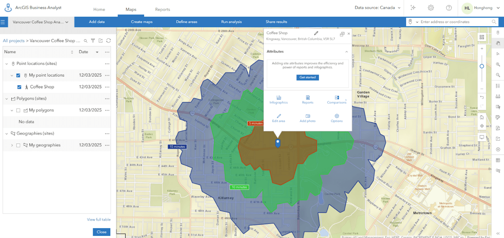This screenshot has height=238, width=504.
Task: Share project using the export icon
Action: coord(101,41)
